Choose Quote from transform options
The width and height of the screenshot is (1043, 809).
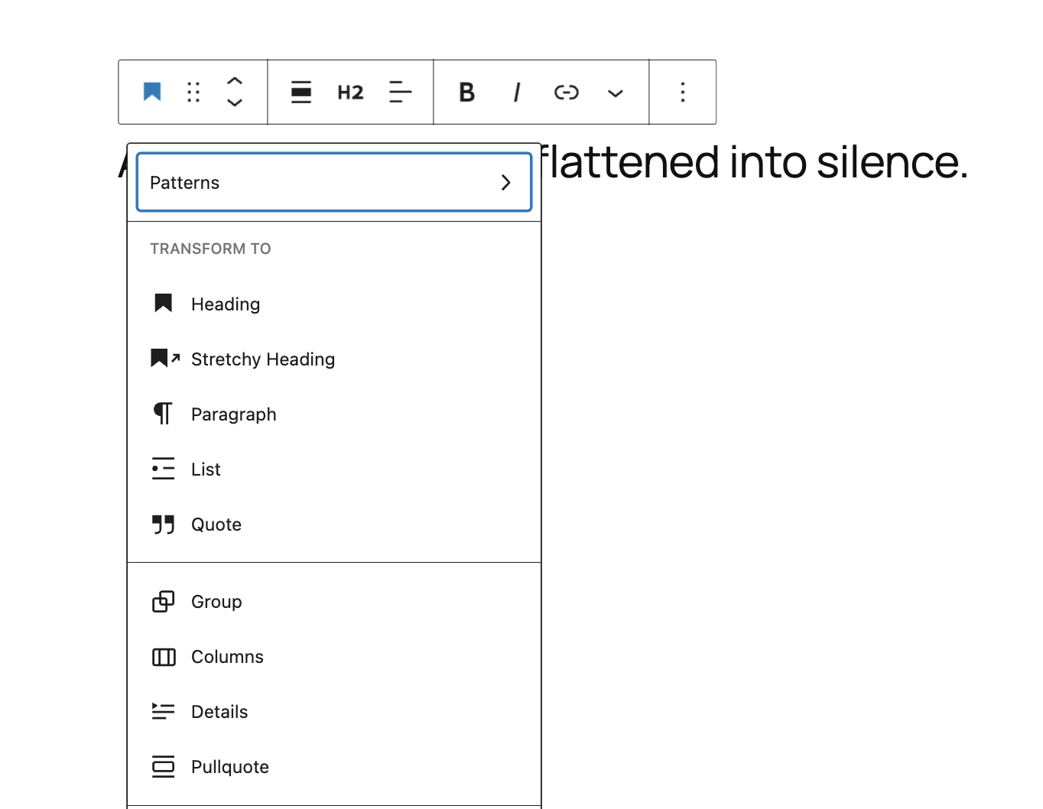216,525
